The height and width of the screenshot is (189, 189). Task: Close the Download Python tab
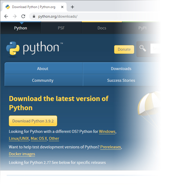click(62, 7)
